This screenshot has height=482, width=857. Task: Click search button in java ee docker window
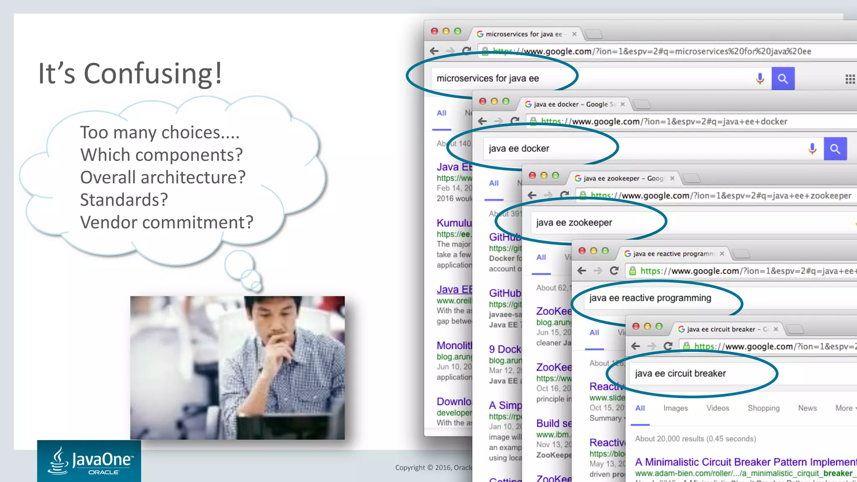pyautogui.click(x=835, y=149)
